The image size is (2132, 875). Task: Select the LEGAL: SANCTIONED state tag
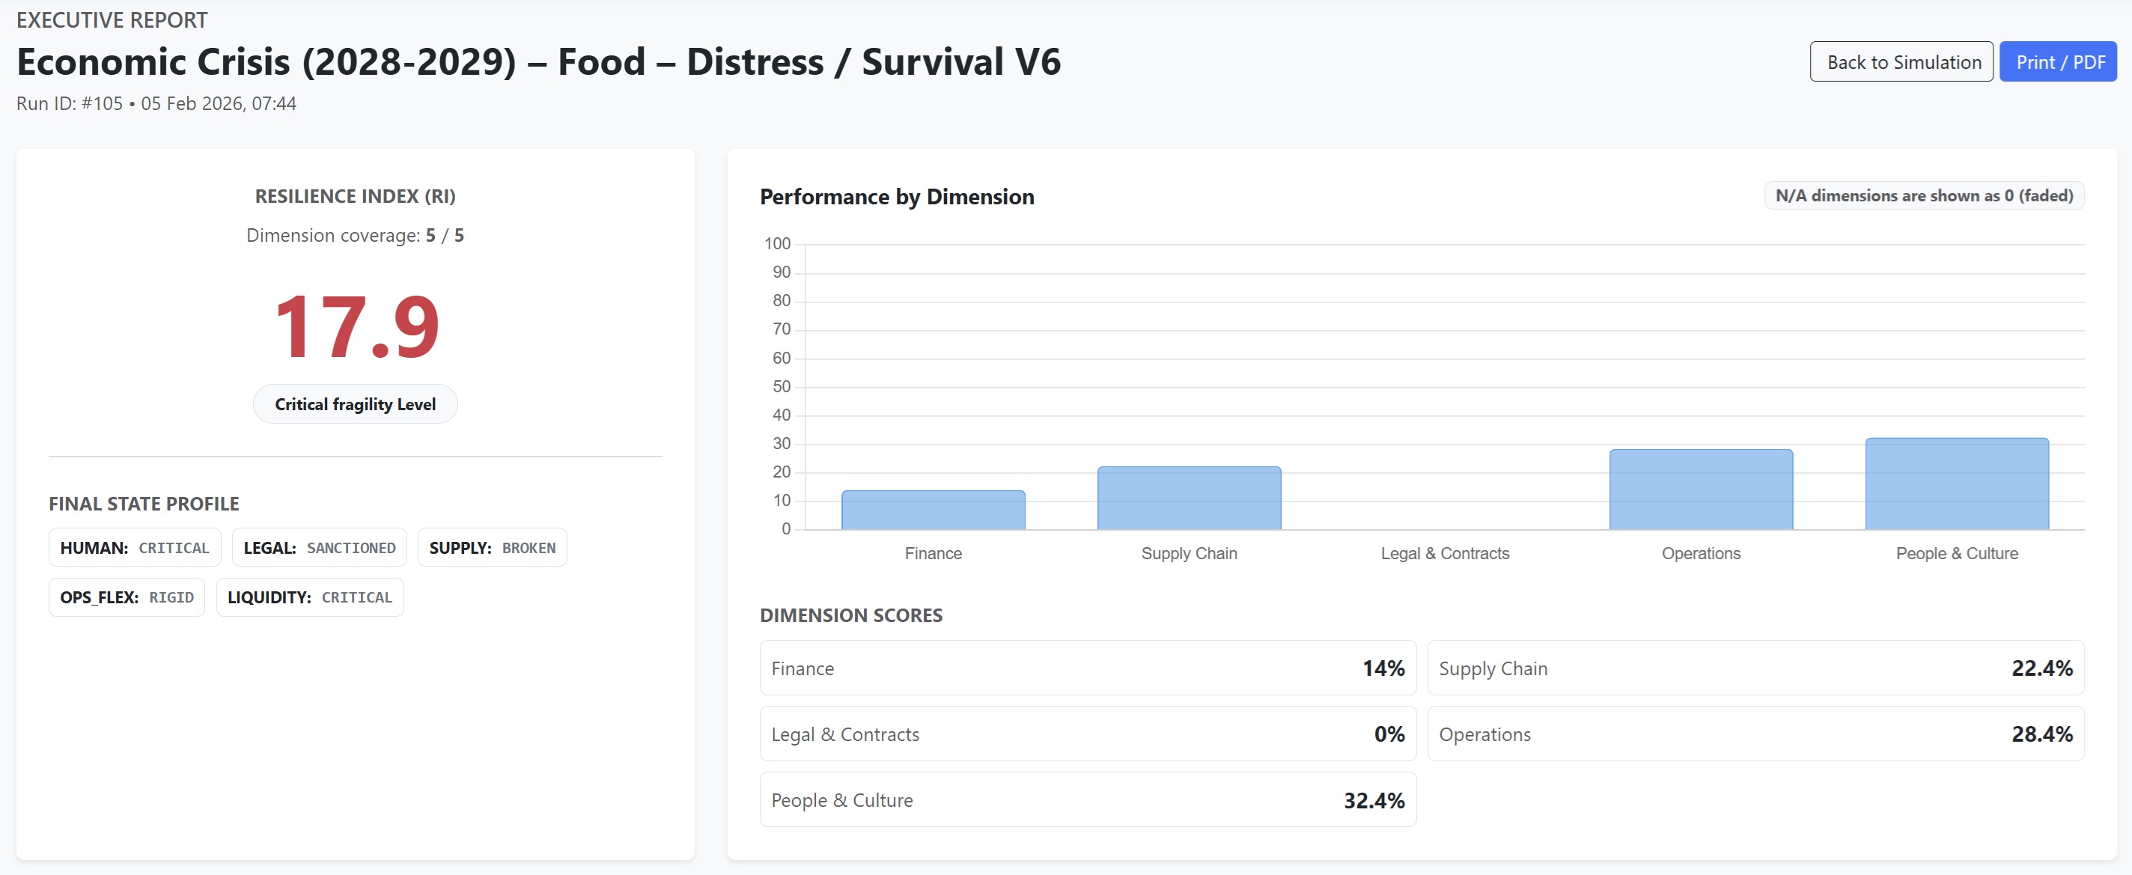319,548
